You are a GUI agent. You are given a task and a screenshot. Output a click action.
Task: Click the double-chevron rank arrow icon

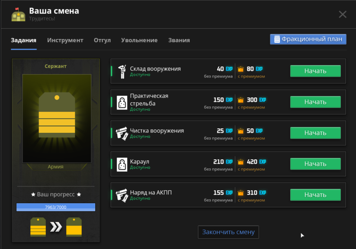56,227
